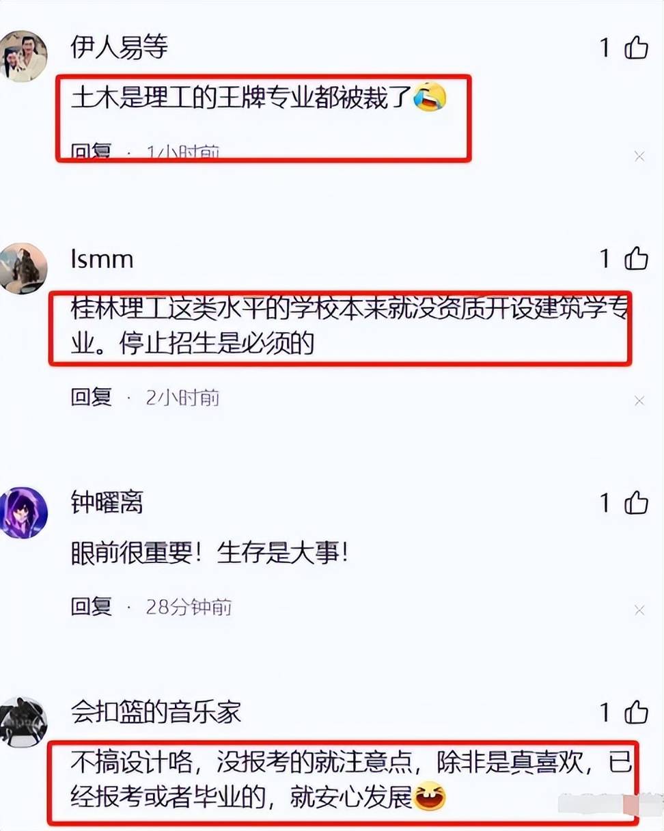This screenshot has height=831, width=664.
Task: Like the comment by 伊人易等
Action: coord(636,48)
